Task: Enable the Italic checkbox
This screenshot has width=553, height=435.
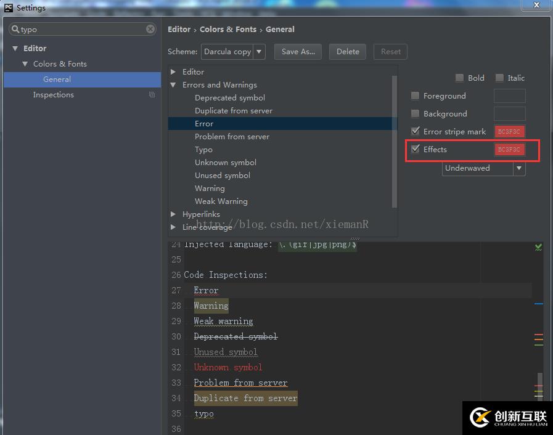Action: 499,78
